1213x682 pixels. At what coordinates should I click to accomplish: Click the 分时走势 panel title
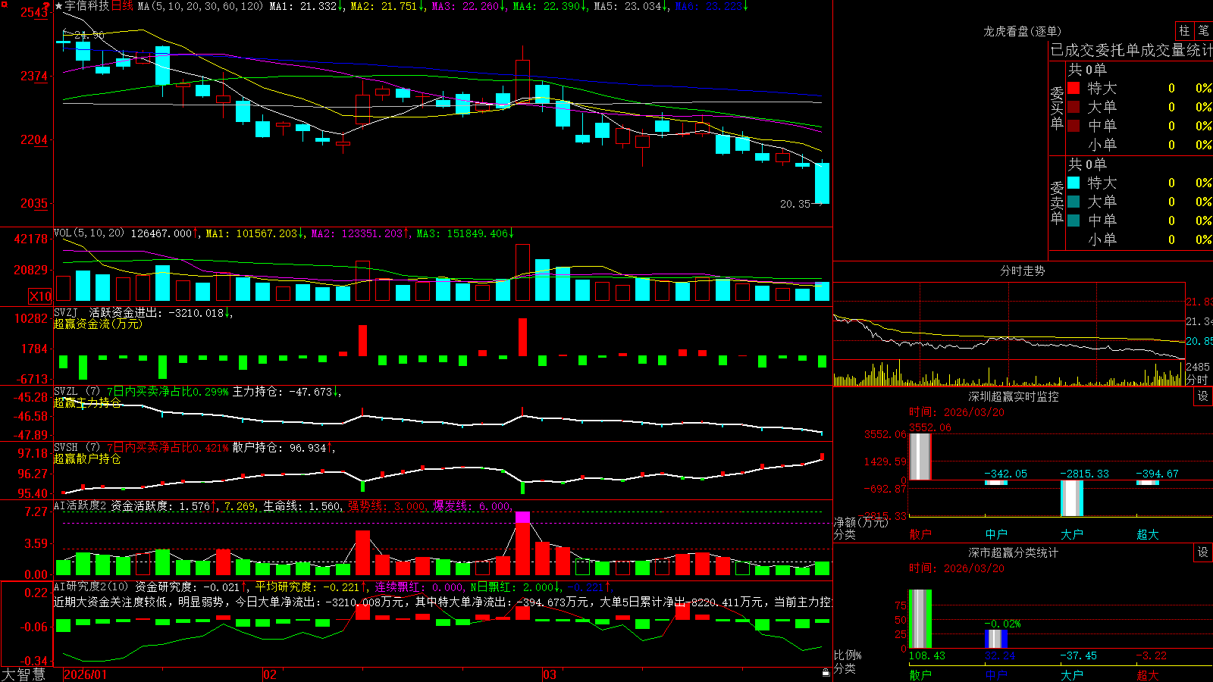[x=1022, y=271]
